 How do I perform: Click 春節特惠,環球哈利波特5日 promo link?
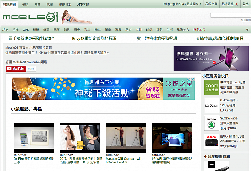pyautogui.click(x=220, y=39)
